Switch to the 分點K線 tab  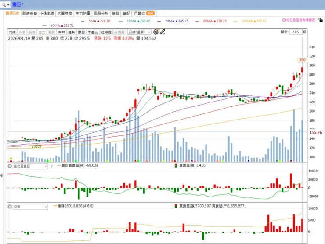(x=47, y=14)
